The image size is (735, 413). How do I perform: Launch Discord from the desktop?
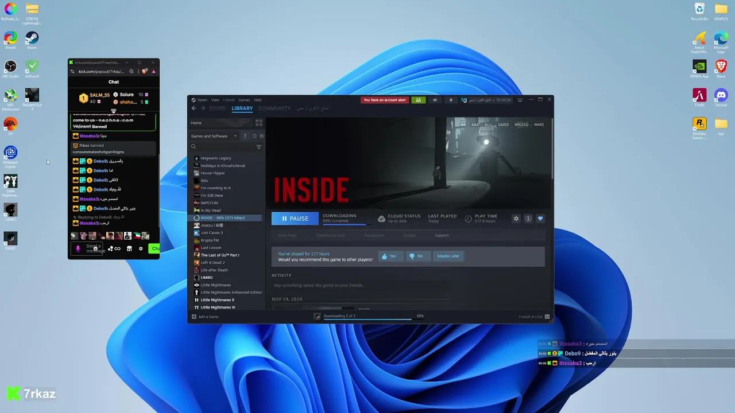click(721, 98)
